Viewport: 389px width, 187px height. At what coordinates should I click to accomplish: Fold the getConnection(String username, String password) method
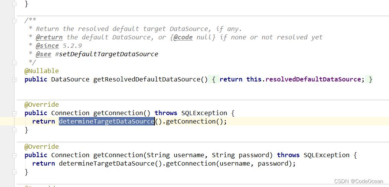pos(15,155)
